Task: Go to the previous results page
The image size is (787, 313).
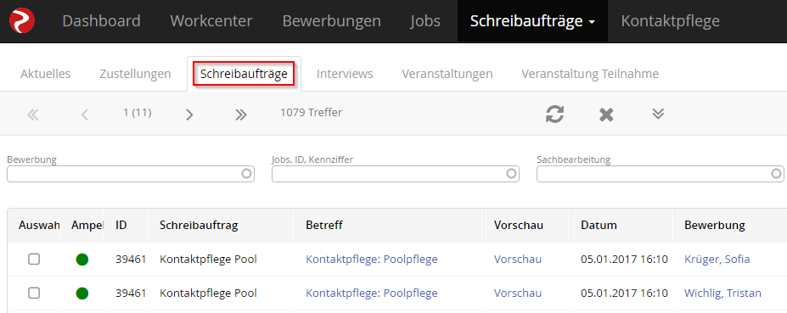Action: coord(84,115)
